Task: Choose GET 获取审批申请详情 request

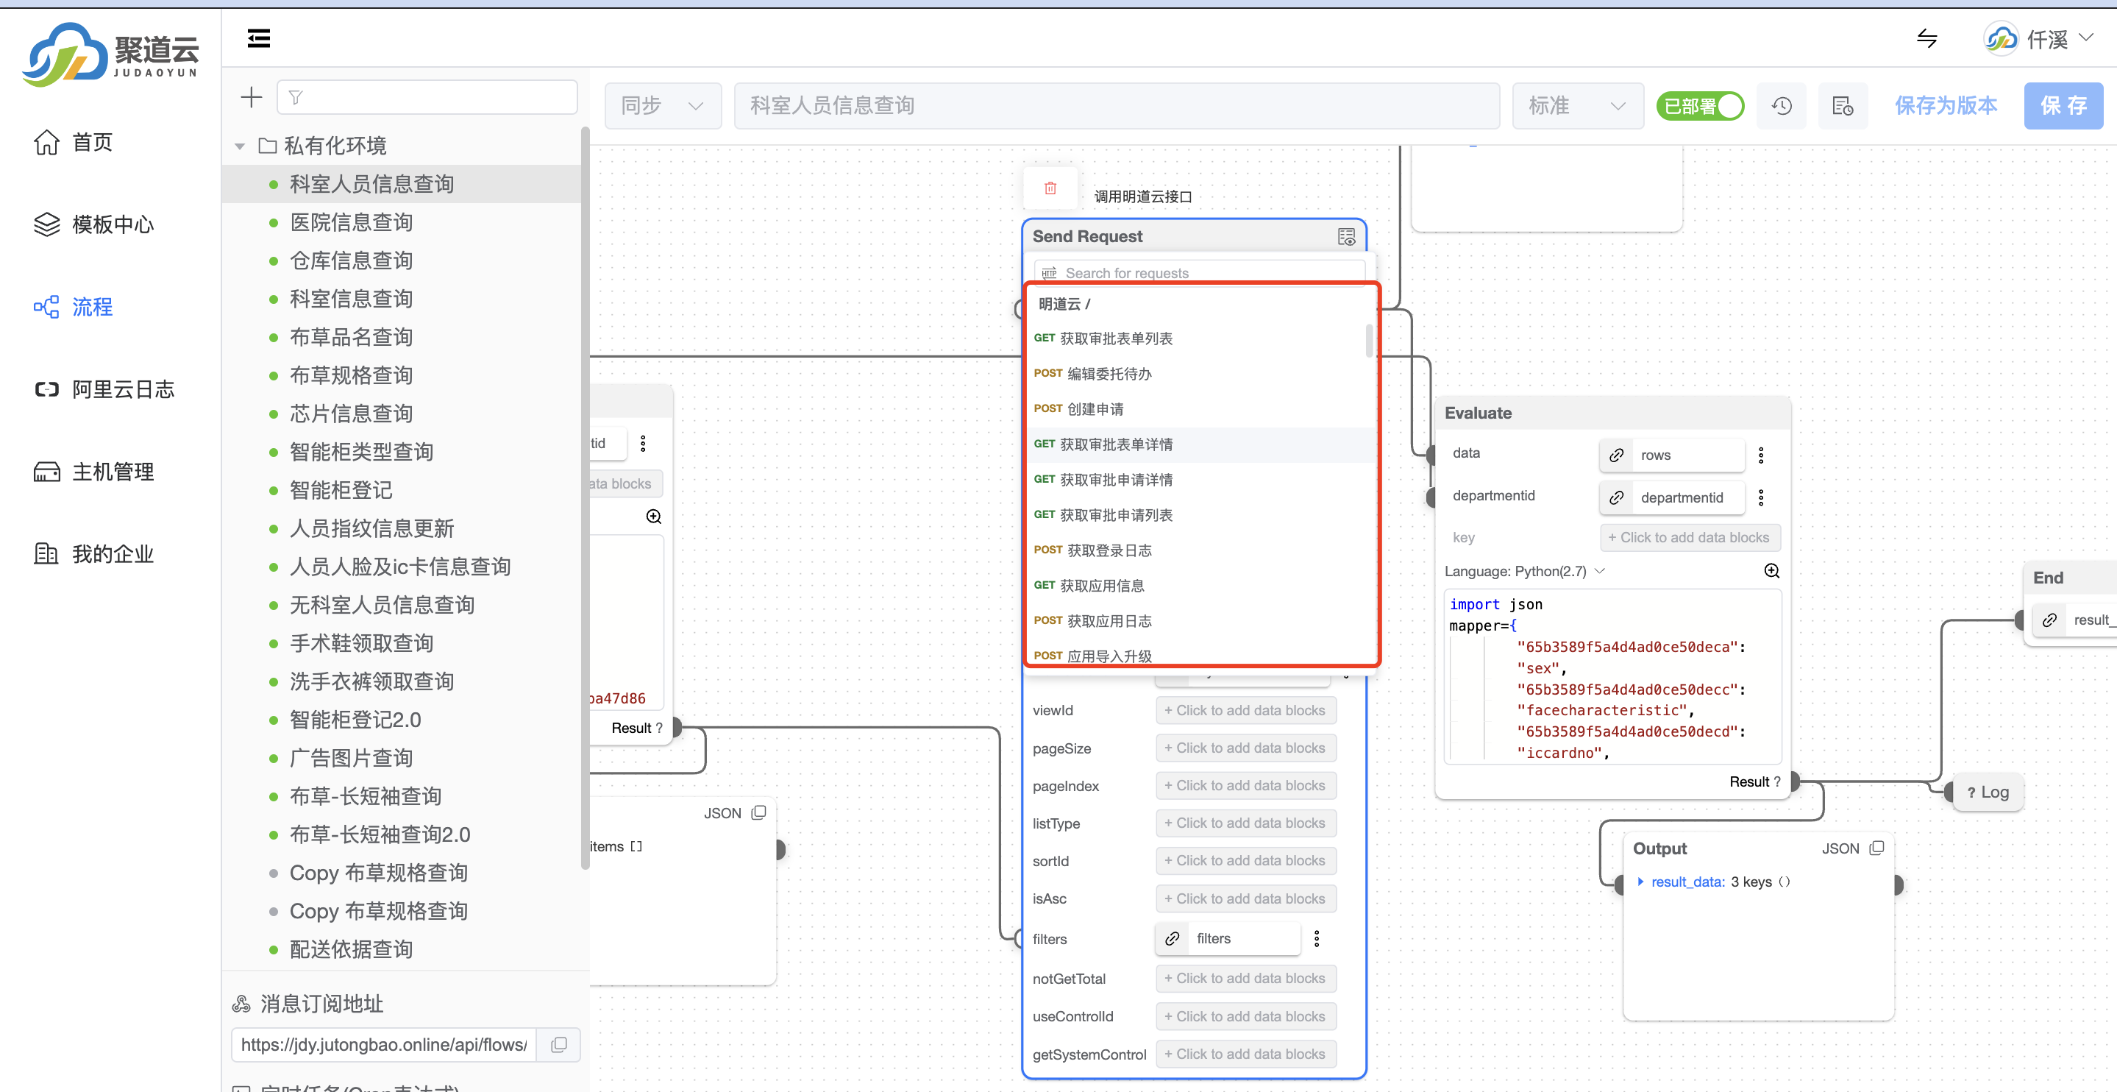Action: click(x=1200, y=481)
